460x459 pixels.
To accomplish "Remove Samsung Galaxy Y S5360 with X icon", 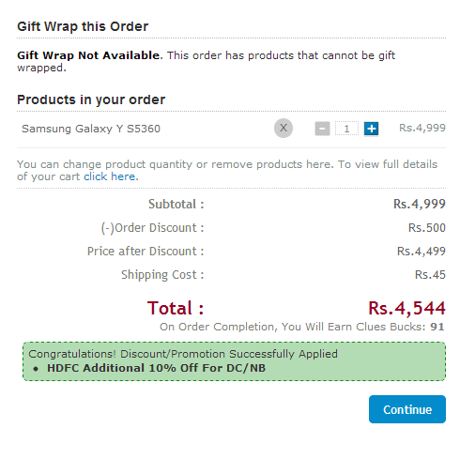I will pos(284,128).
